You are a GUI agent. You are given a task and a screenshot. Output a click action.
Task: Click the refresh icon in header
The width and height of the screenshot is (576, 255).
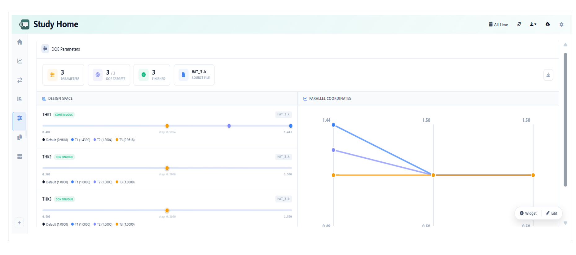pyautogui.click(x=519, y=24)
